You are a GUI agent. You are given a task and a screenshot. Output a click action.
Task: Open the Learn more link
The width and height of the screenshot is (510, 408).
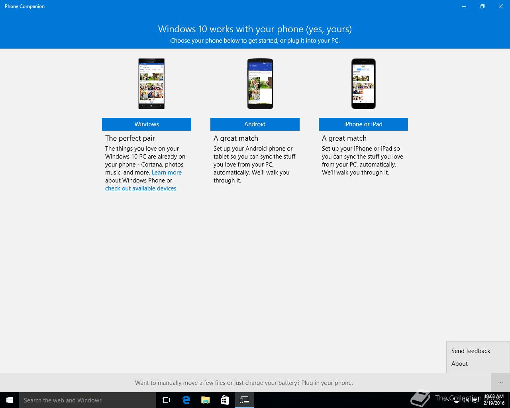click(x=167, y=173)
